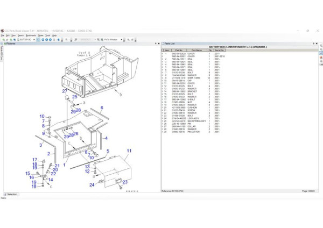The width and height of the screenshot is (323, 228).
Task: Open the Bookmarks menu
Action: pos(31,35)
